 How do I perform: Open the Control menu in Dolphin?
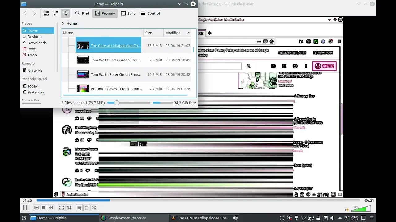tap(150, 13)
